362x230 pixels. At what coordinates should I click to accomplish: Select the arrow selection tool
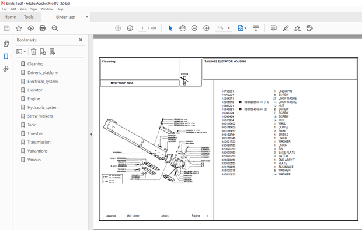tap(170, 28)
